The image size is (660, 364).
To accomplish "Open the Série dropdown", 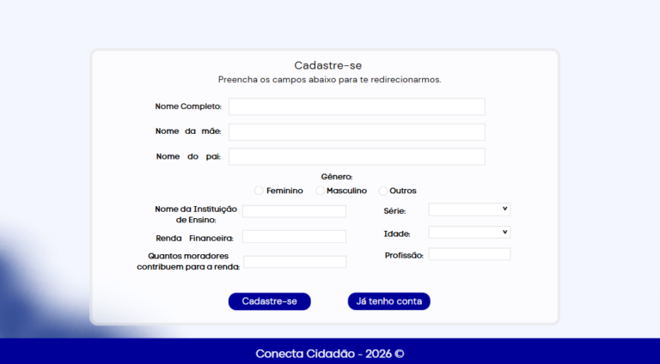I will [469, 209].
